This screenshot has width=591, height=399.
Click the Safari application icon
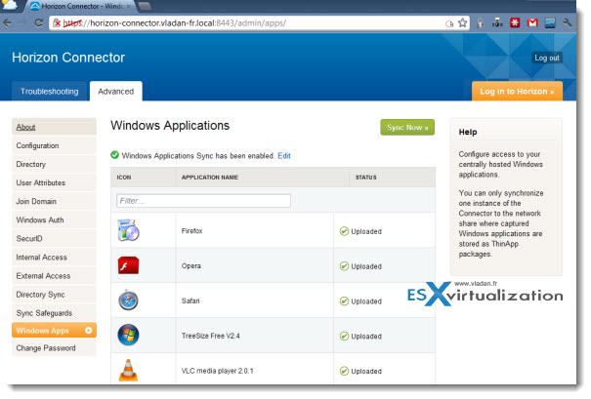(129, 300)
